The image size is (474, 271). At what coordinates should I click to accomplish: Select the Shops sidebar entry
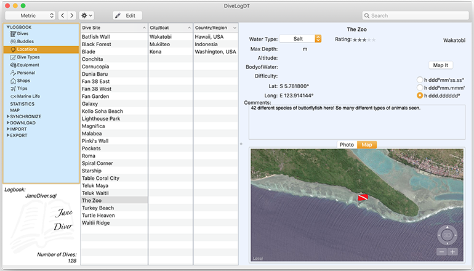(x=23, y=80)
